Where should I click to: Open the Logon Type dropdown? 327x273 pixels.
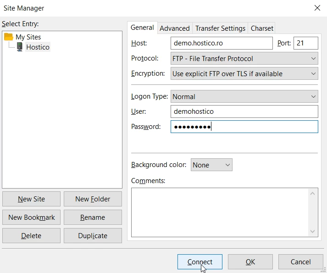244,97
